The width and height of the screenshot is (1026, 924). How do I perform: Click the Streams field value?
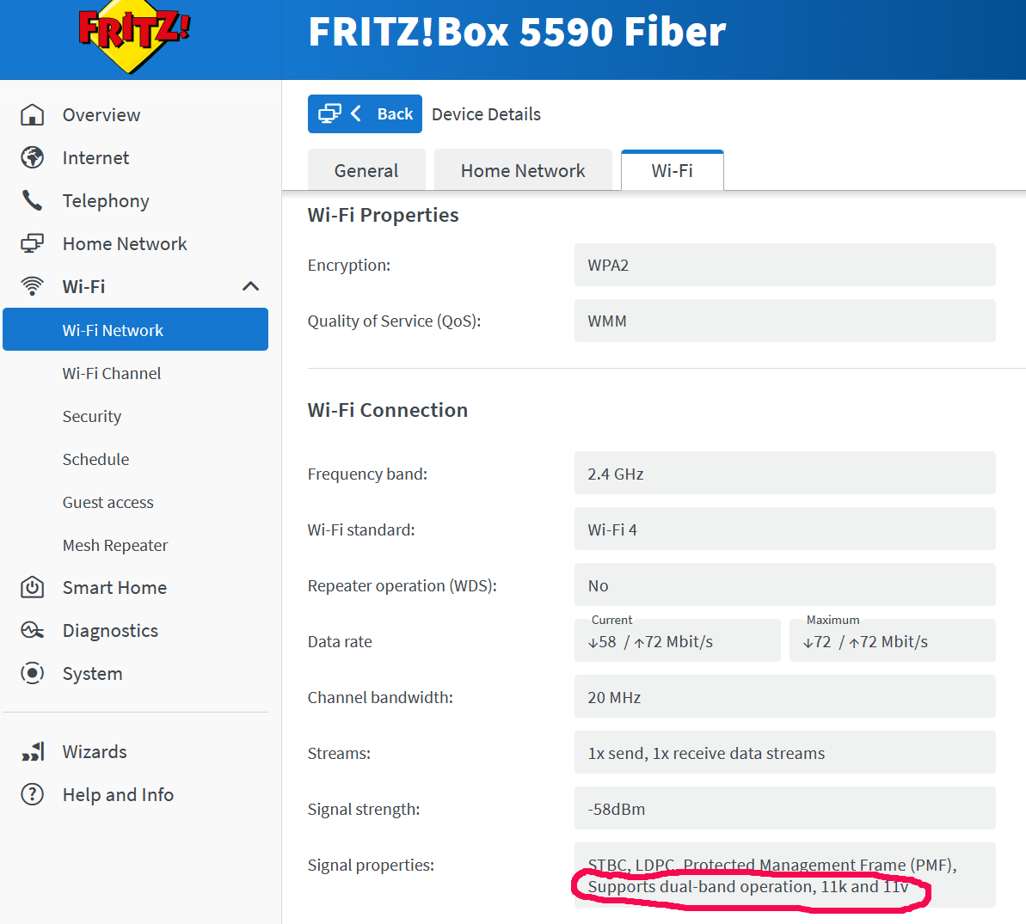tap(785, 753)
